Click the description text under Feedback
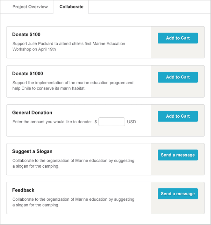Screen dimensions: 211x225 tap(73, 202)
